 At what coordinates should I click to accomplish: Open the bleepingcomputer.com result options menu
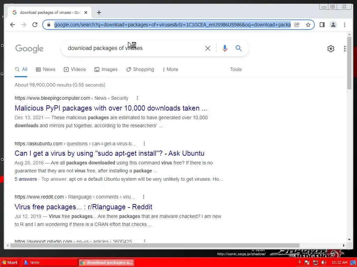[x=137, y=98]
